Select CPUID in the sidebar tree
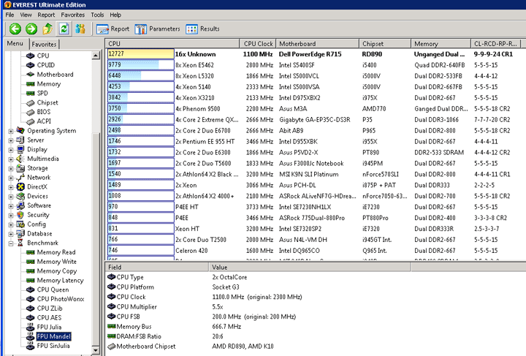 click(45, 65)
